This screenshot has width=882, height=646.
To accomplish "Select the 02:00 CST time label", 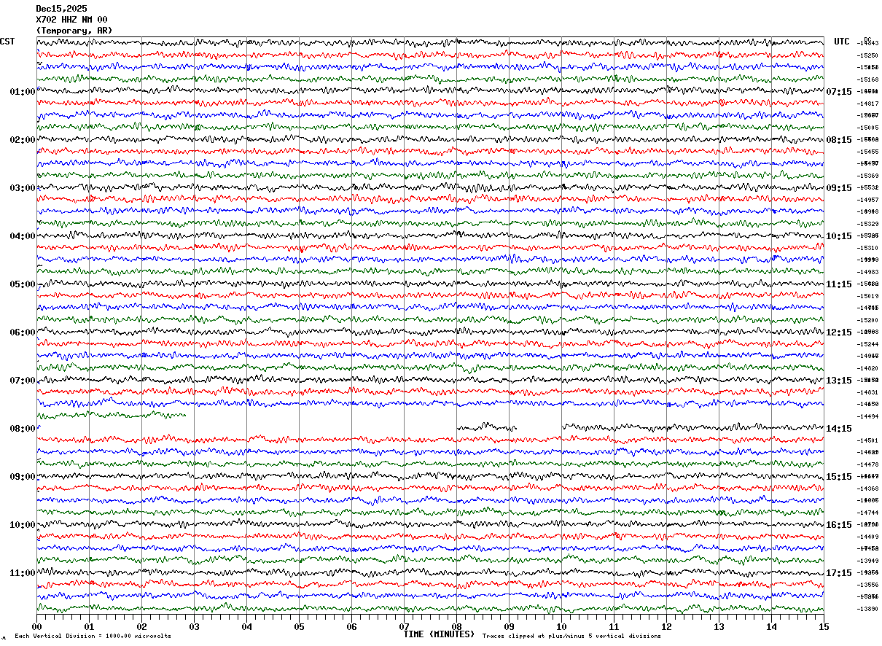I will pos(23,140).
